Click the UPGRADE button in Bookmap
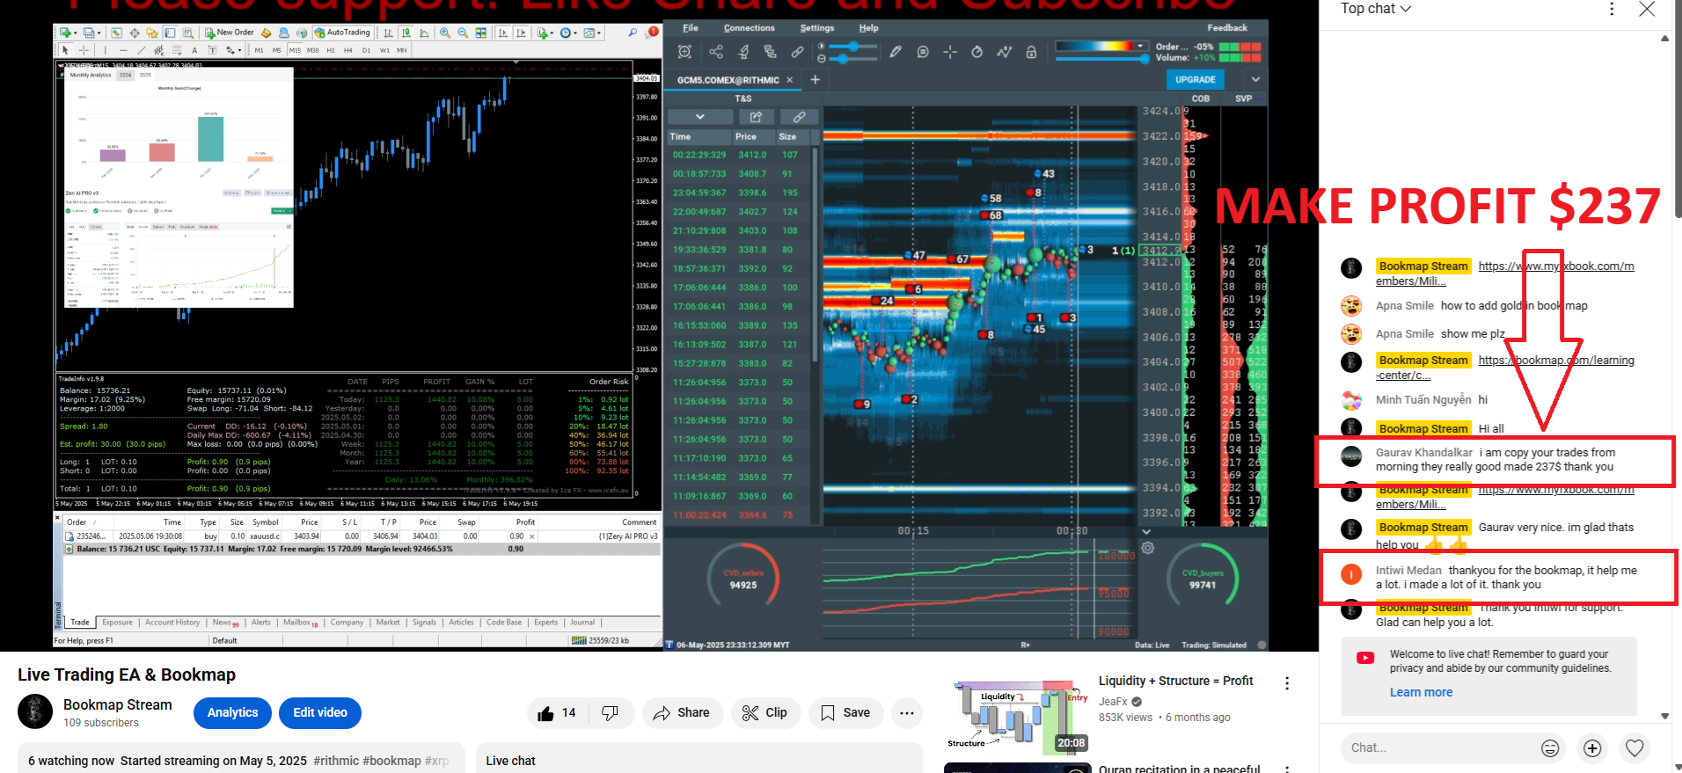This screenshot has width=1682, height=773. (x=1196, y=79)
